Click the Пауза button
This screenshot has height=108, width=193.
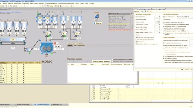[98, 23]
